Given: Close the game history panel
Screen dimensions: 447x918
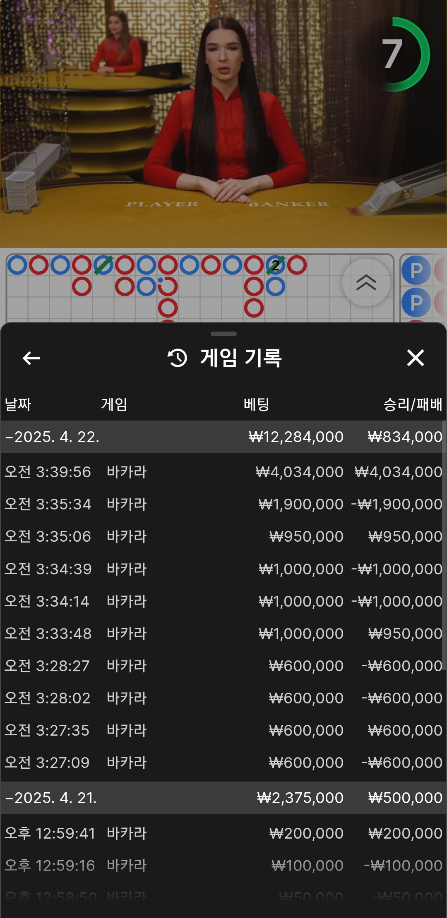Looking at the screenshot, I should click(415, 358).
